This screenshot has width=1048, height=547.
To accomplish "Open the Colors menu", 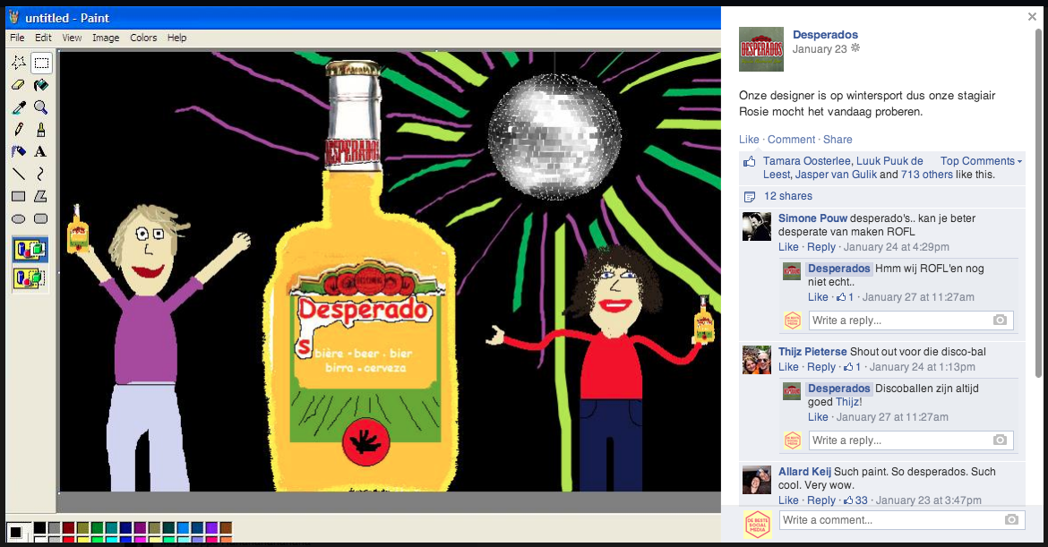I will point(143,38).
